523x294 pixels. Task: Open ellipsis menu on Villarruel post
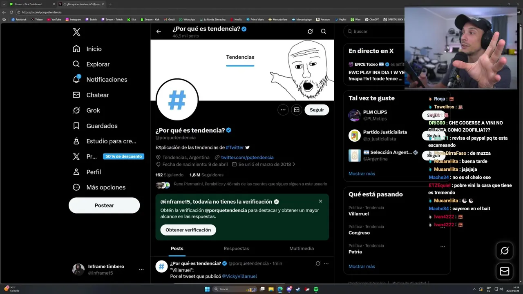326,263
